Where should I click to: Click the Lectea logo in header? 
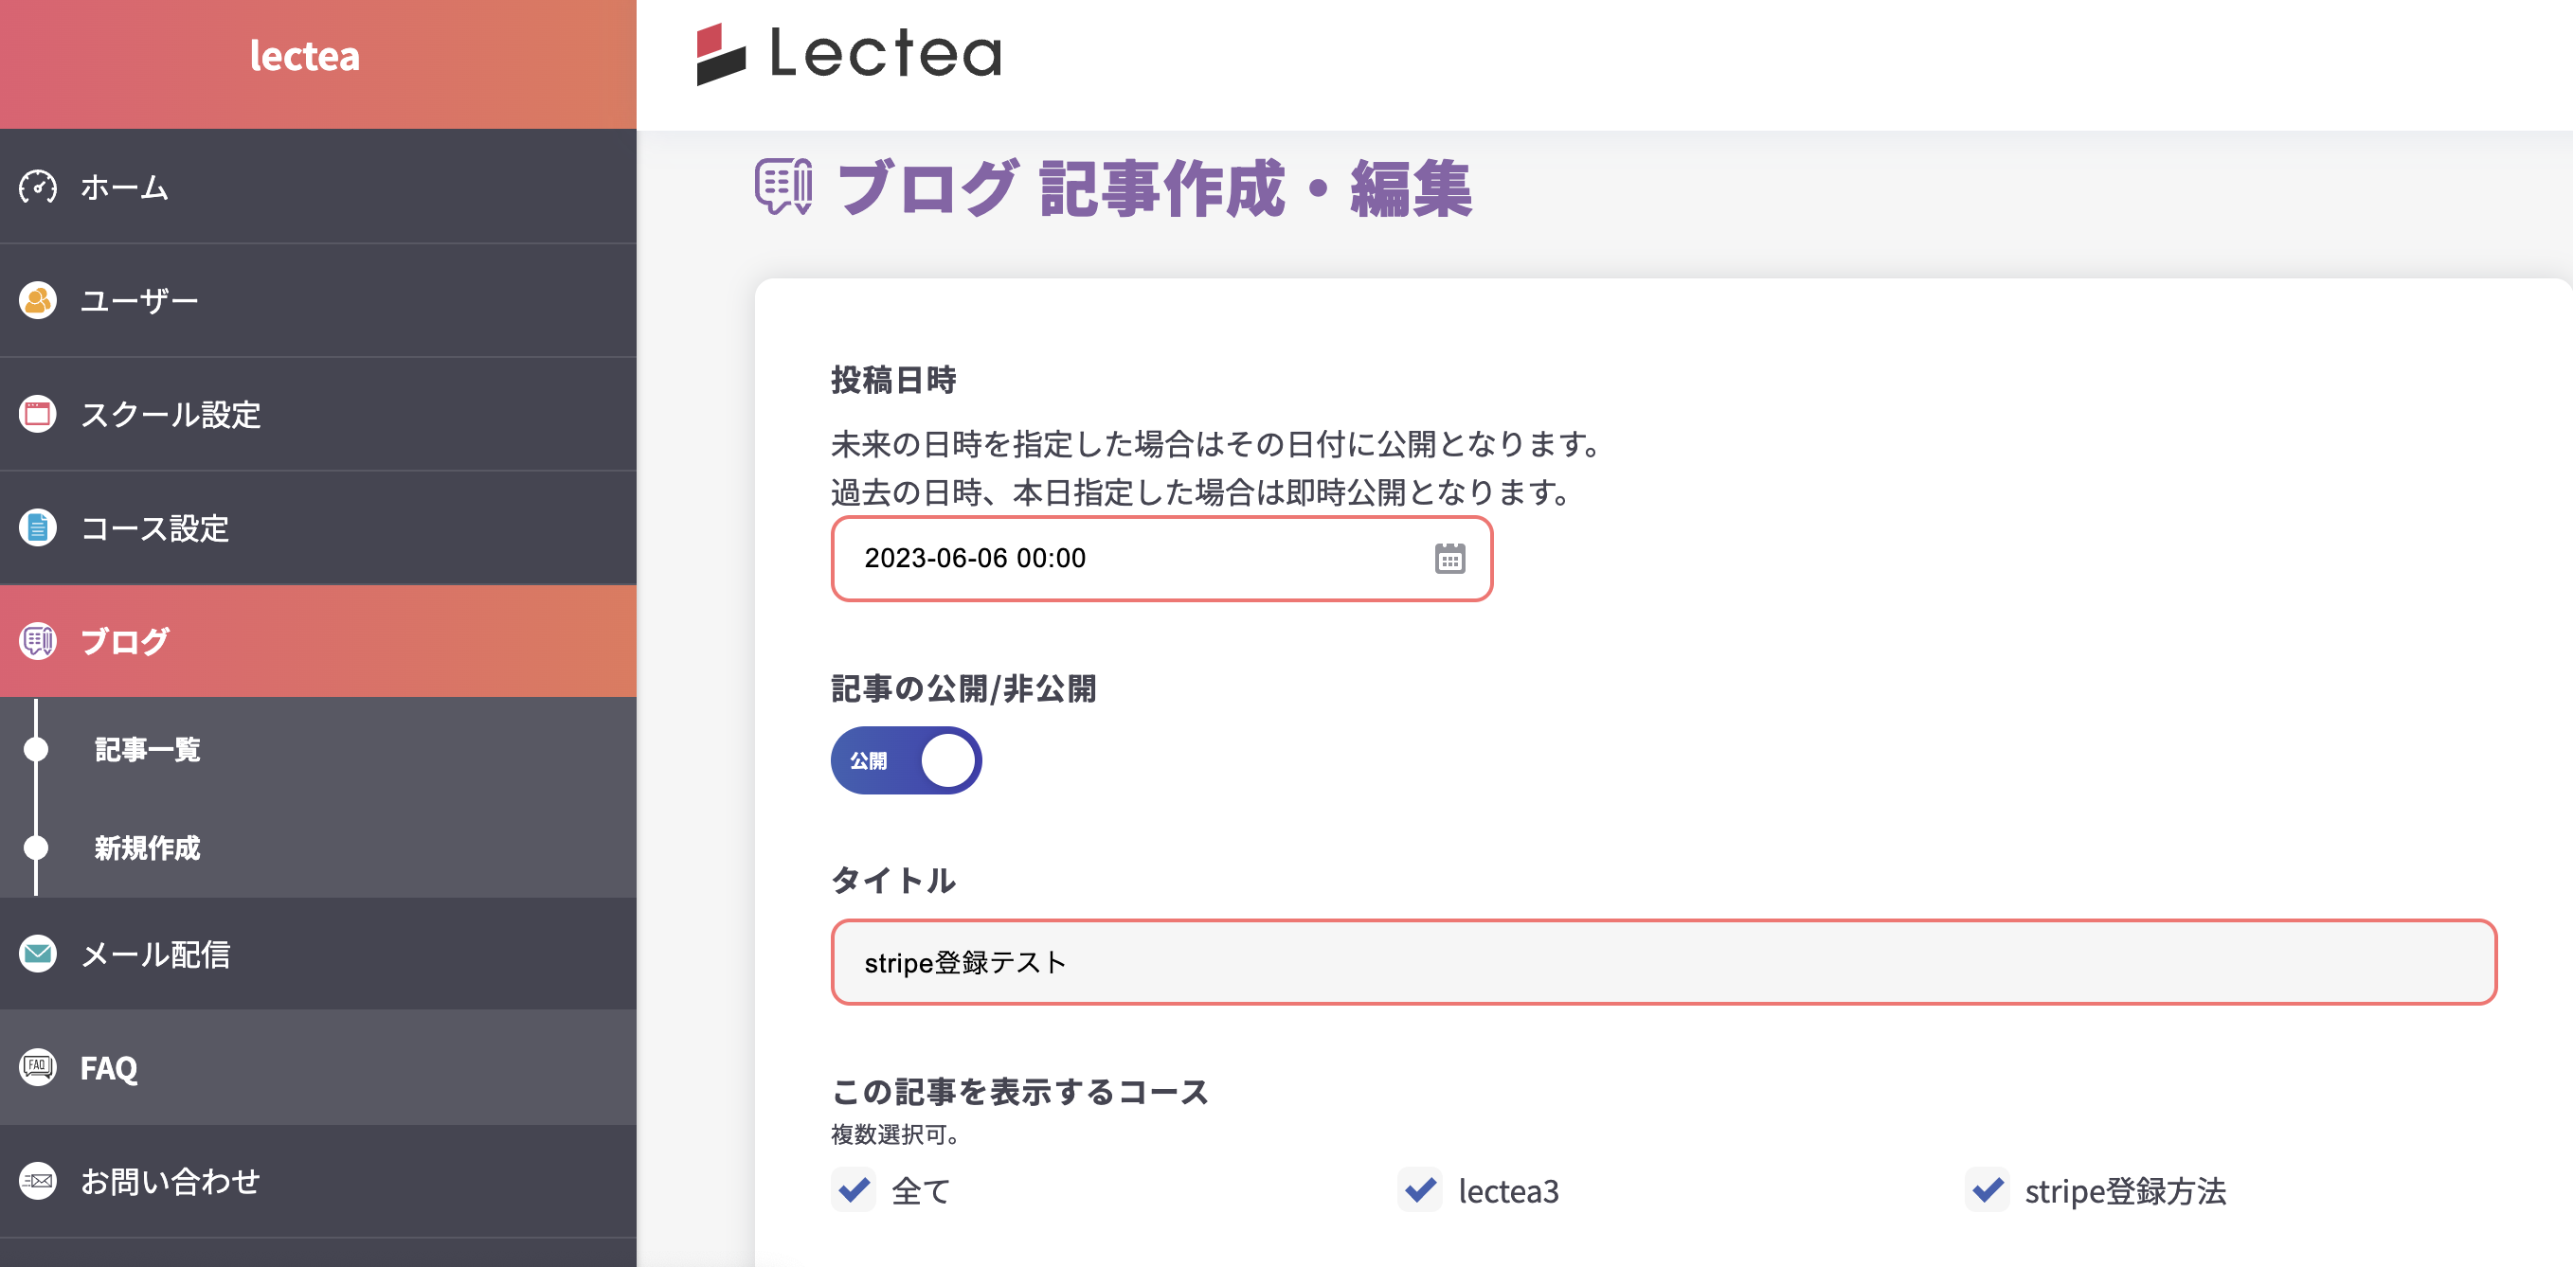[x=849, y=54]
